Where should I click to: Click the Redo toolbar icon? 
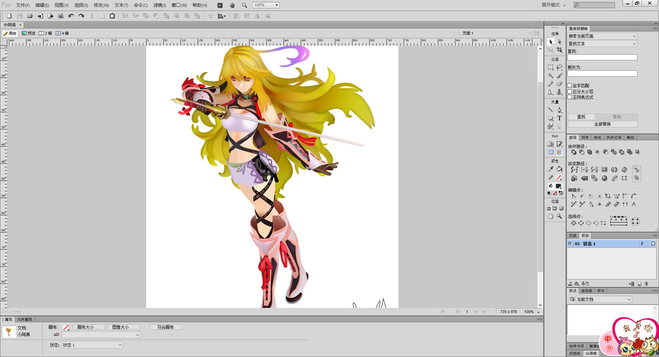(x=81, y=16)
